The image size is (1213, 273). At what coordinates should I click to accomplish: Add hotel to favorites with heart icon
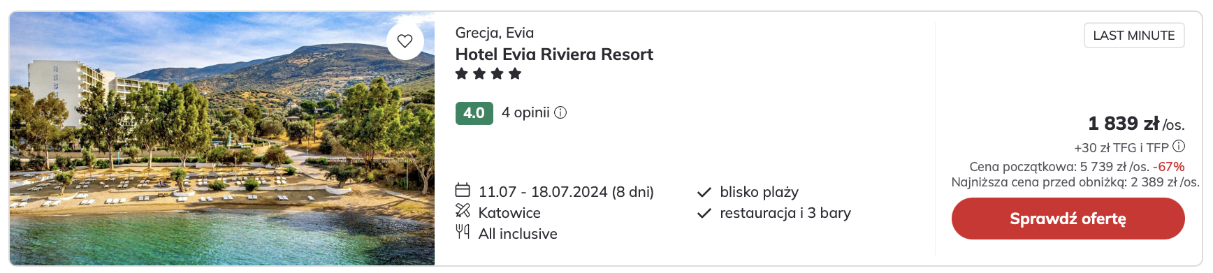405,41
